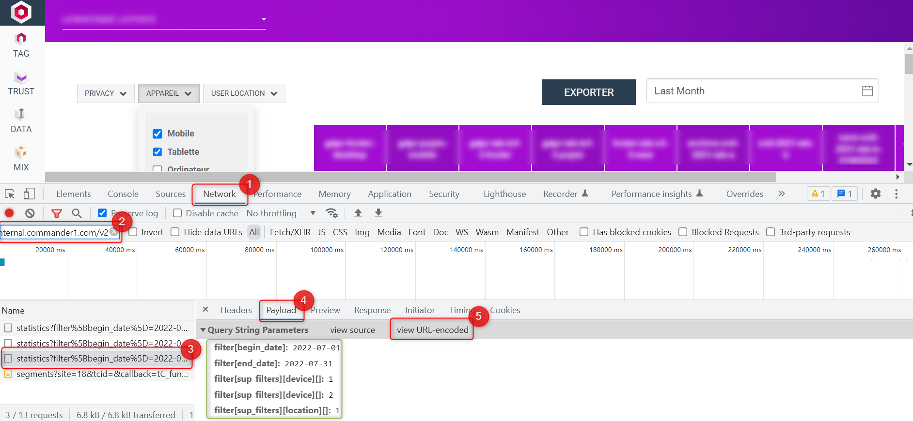Click view URL-encoded link
913x421 pixels.
pyautogui.click(x=432, y=330)
